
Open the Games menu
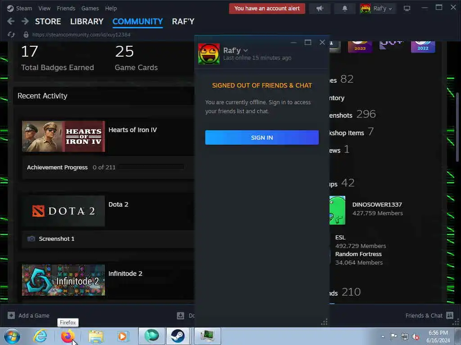90,8
